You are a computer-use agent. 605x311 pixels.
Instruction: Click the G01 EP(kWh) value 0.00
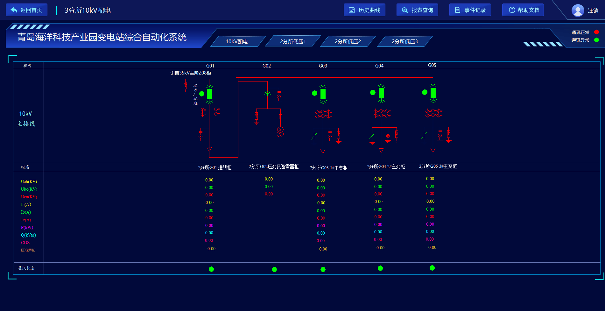[212, 249]
